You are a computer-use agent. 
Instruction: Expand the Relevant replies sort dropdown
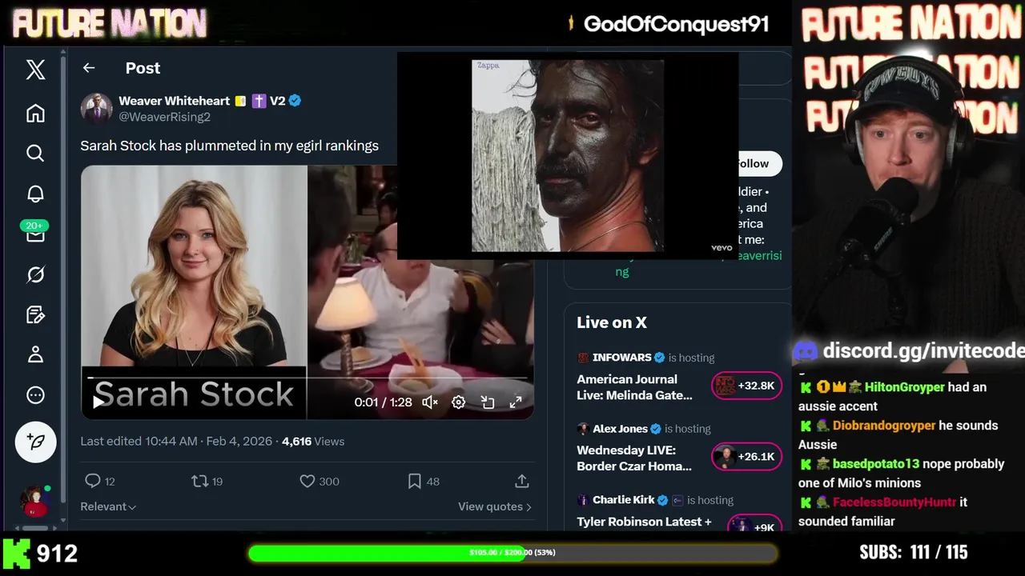(108, 506)
